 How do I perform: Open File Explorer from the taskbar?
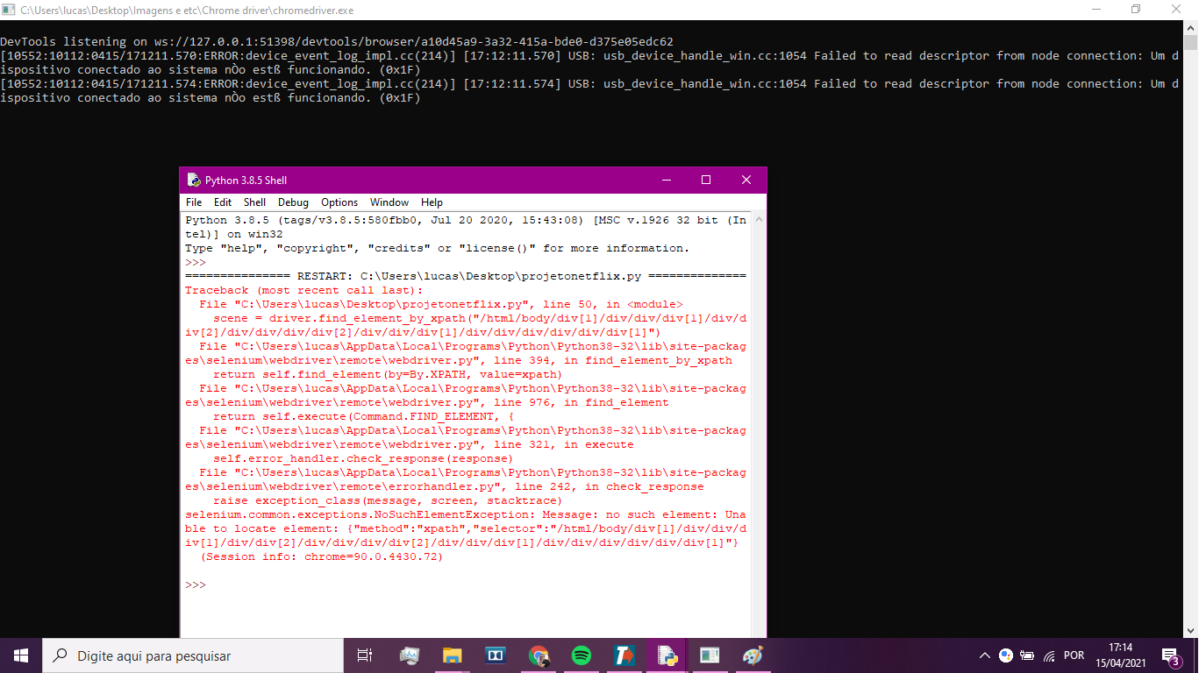point(452,655)
